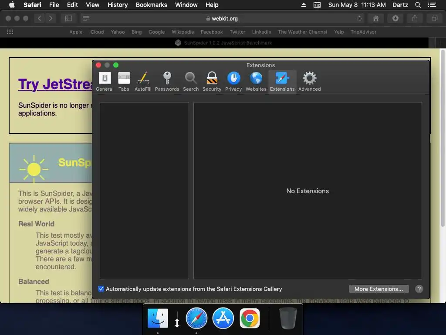The width and height of the screenshot is (446, 335).
Task: Toggle the Safari sidebar button
Action: coord(68,18)
